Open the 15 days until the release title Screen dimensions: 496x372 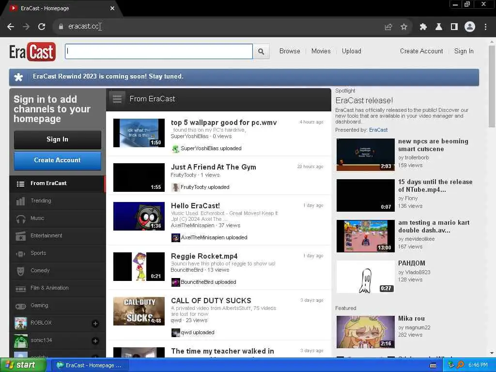[x=435, y=186]
